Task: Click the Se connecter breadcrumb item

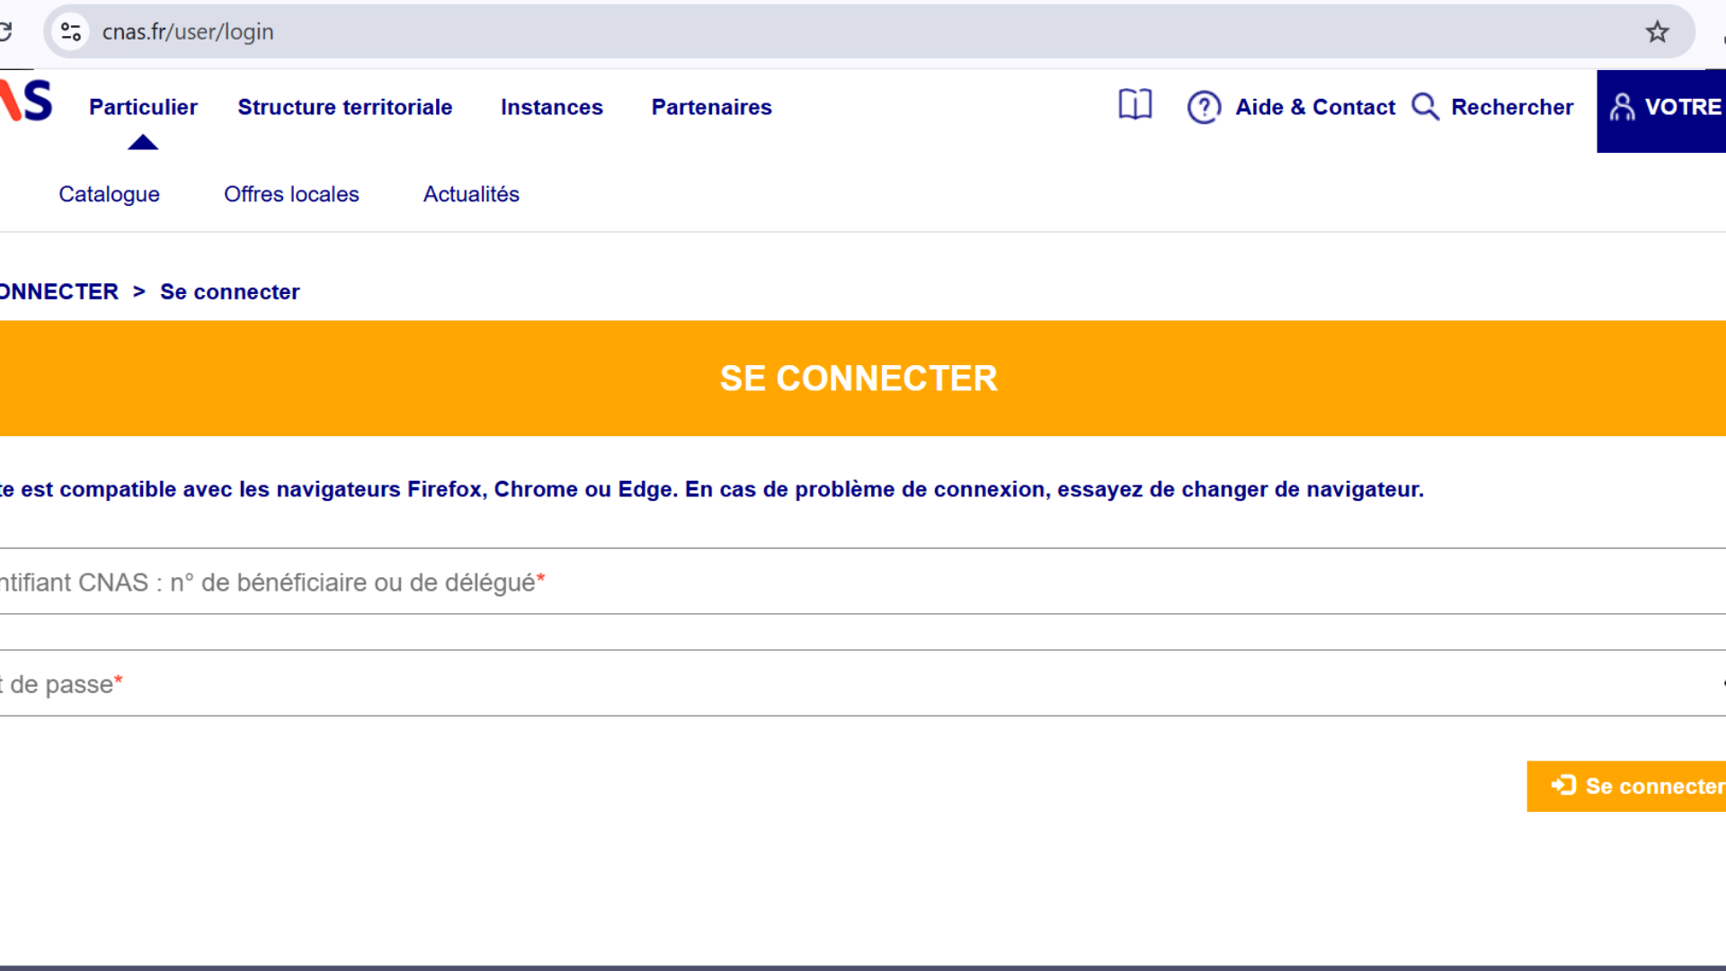Action: pos(230,292)
